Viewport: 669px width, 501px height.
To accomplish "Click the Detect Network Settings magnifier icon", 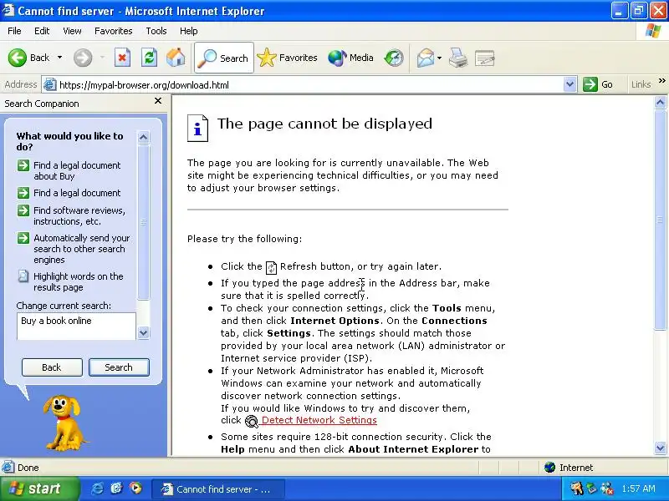I will (x=252, y=422).
